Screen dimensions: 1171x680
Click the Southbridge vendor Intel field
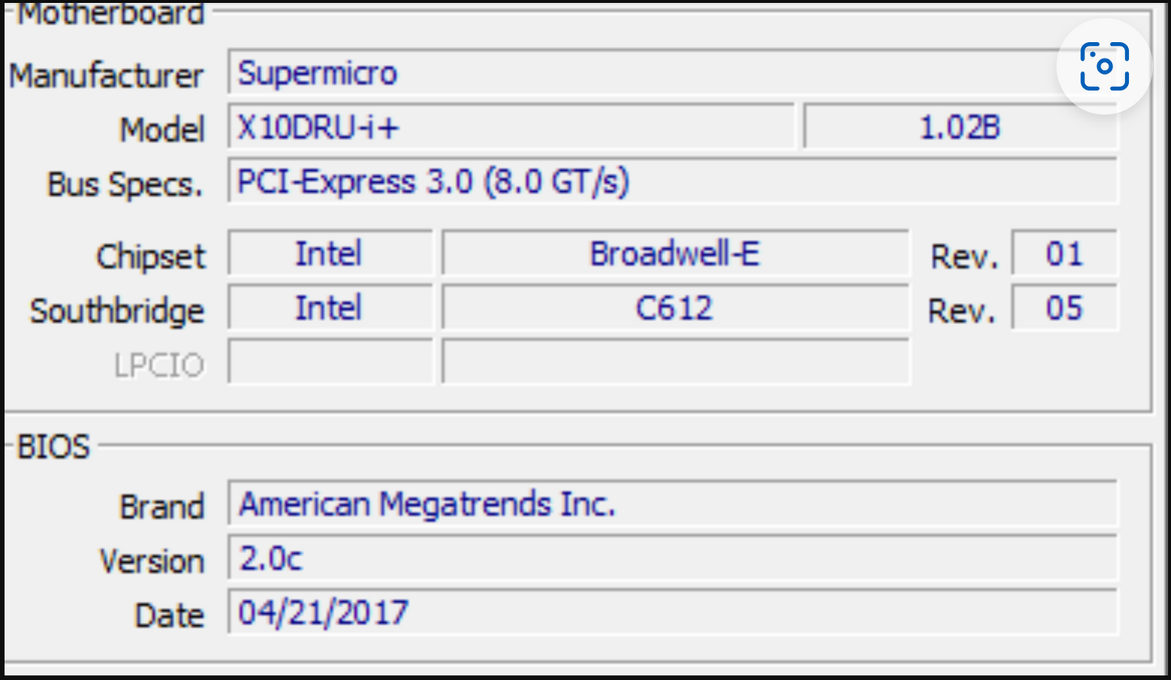[329, 309]
